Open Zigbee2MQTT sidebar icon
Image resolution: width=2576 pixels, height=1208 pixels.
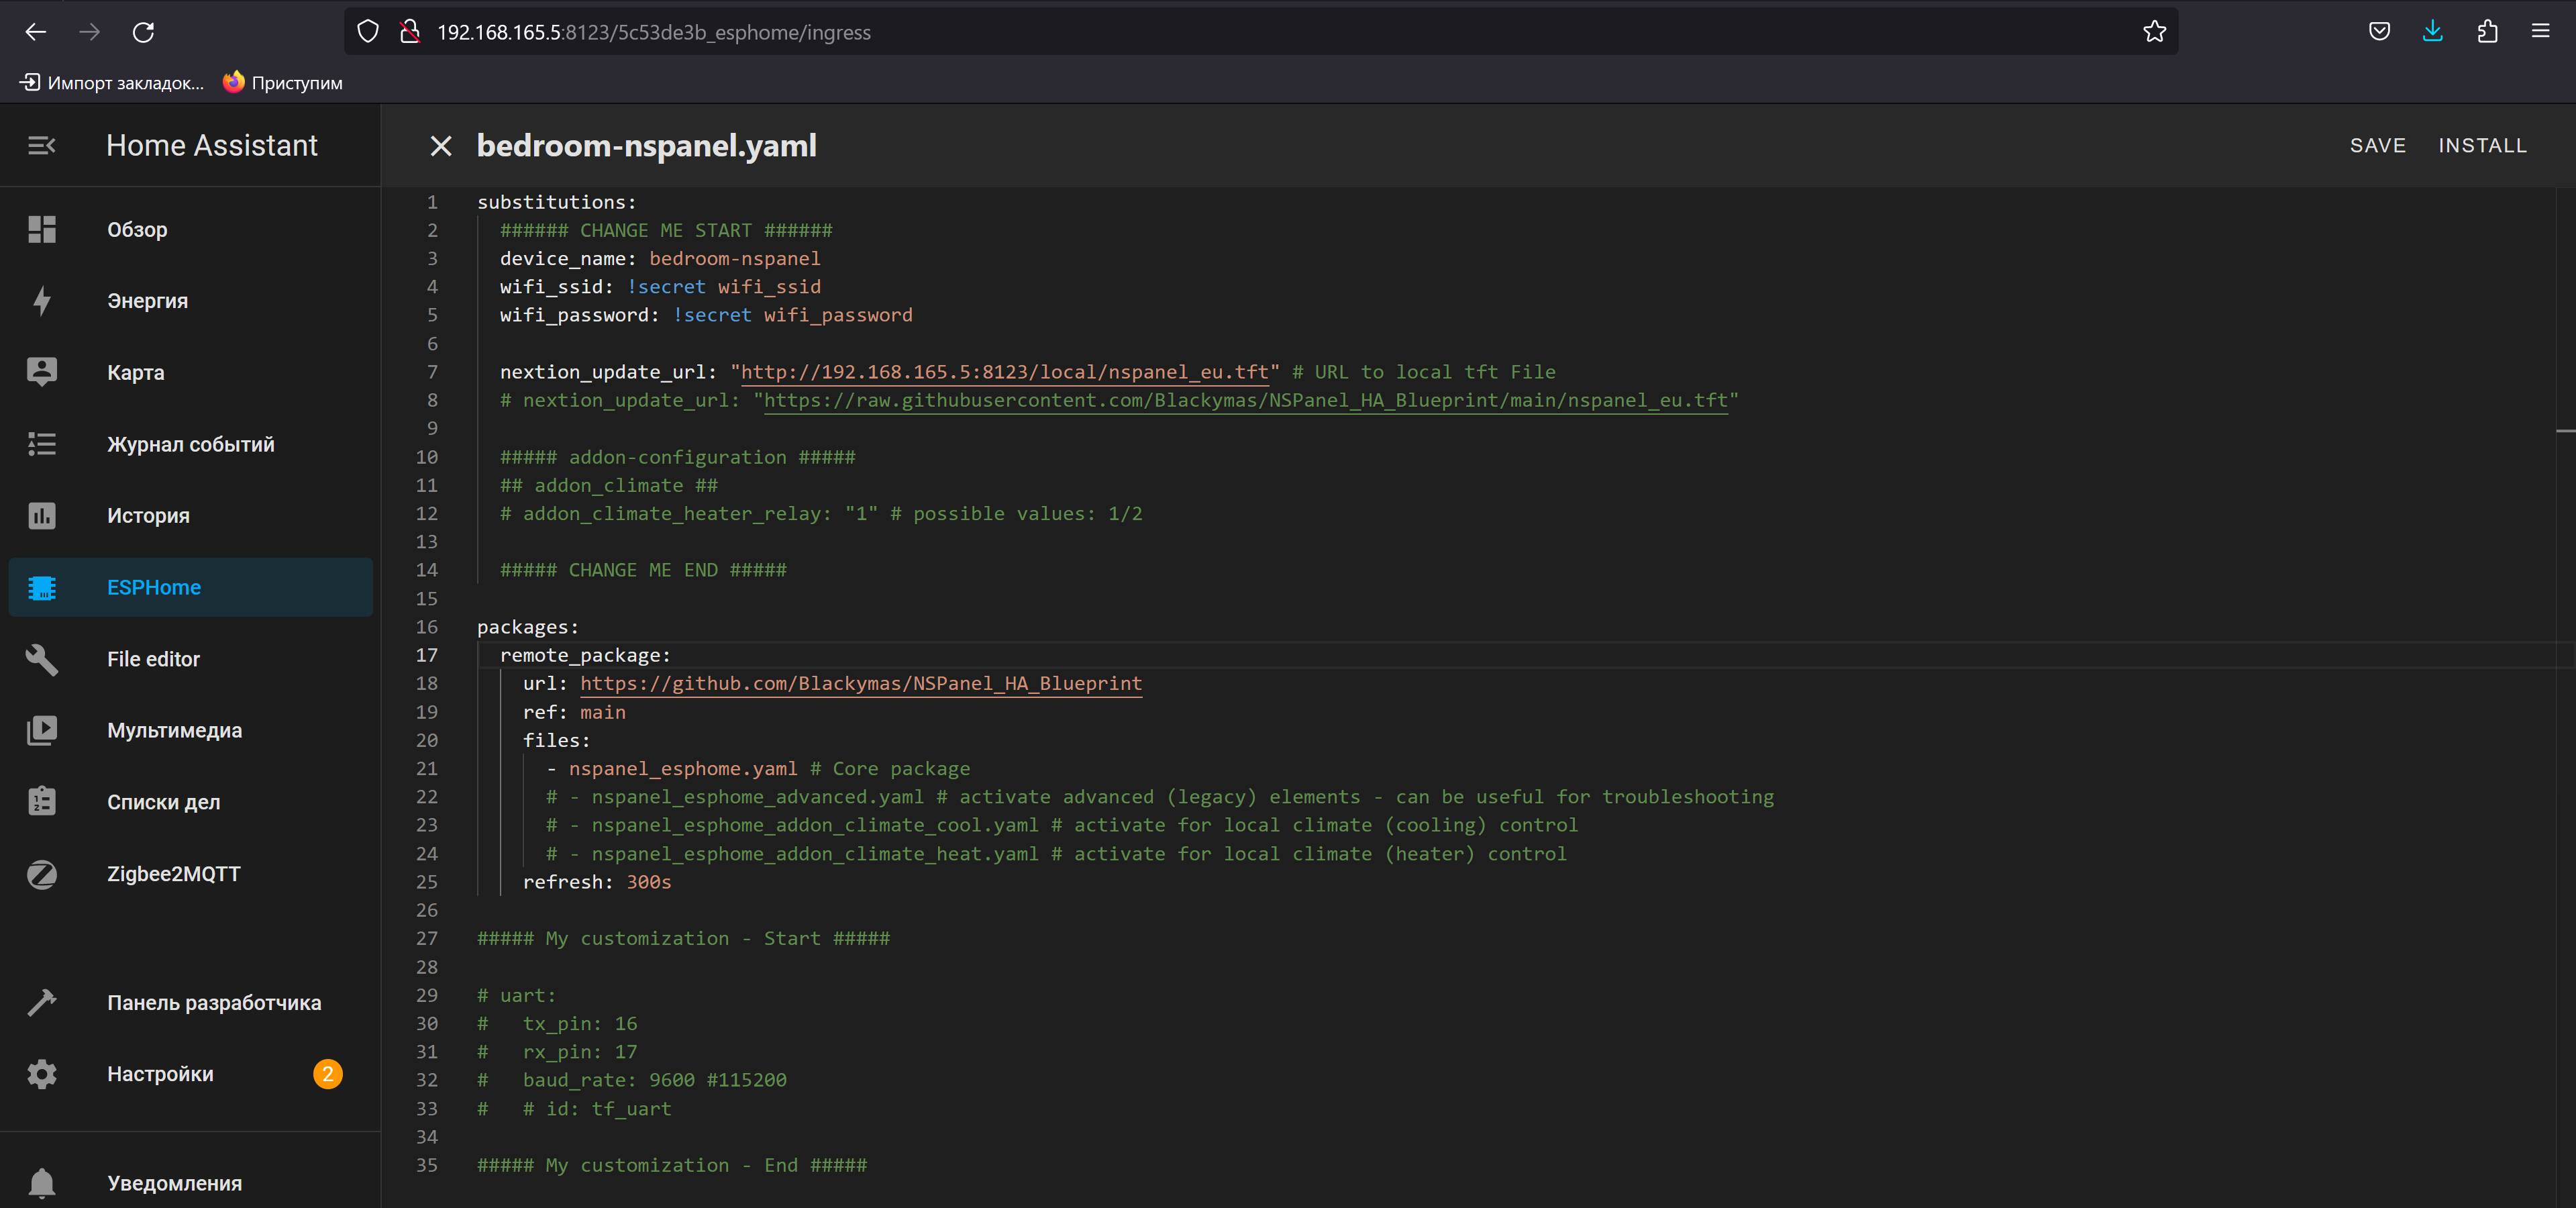tap(42, 874)
